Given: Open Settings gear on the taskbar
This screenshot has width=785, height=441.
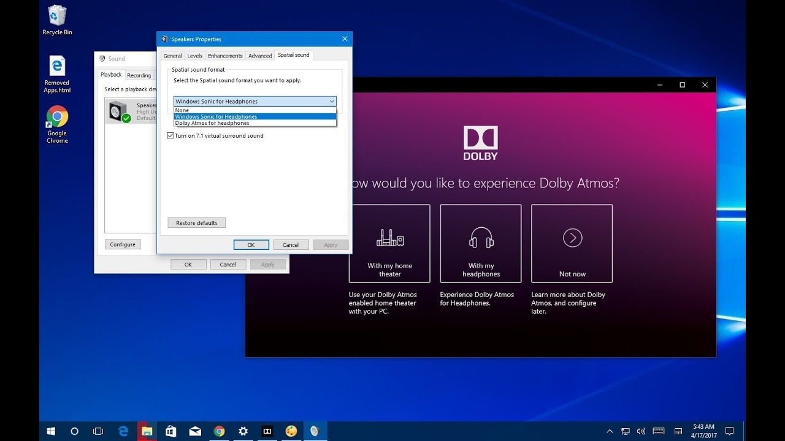Looking at the screenshot, I should tap(243, 431).
